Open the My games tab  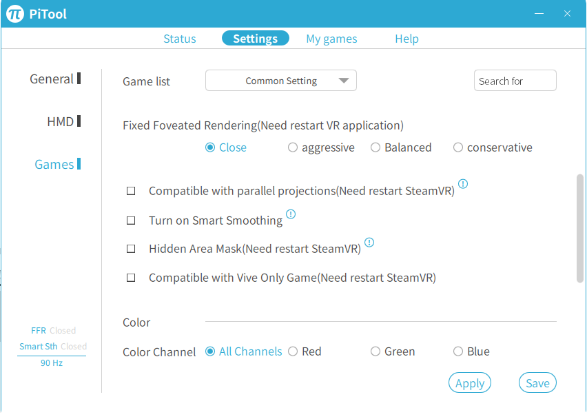click(x=331, y=39)
